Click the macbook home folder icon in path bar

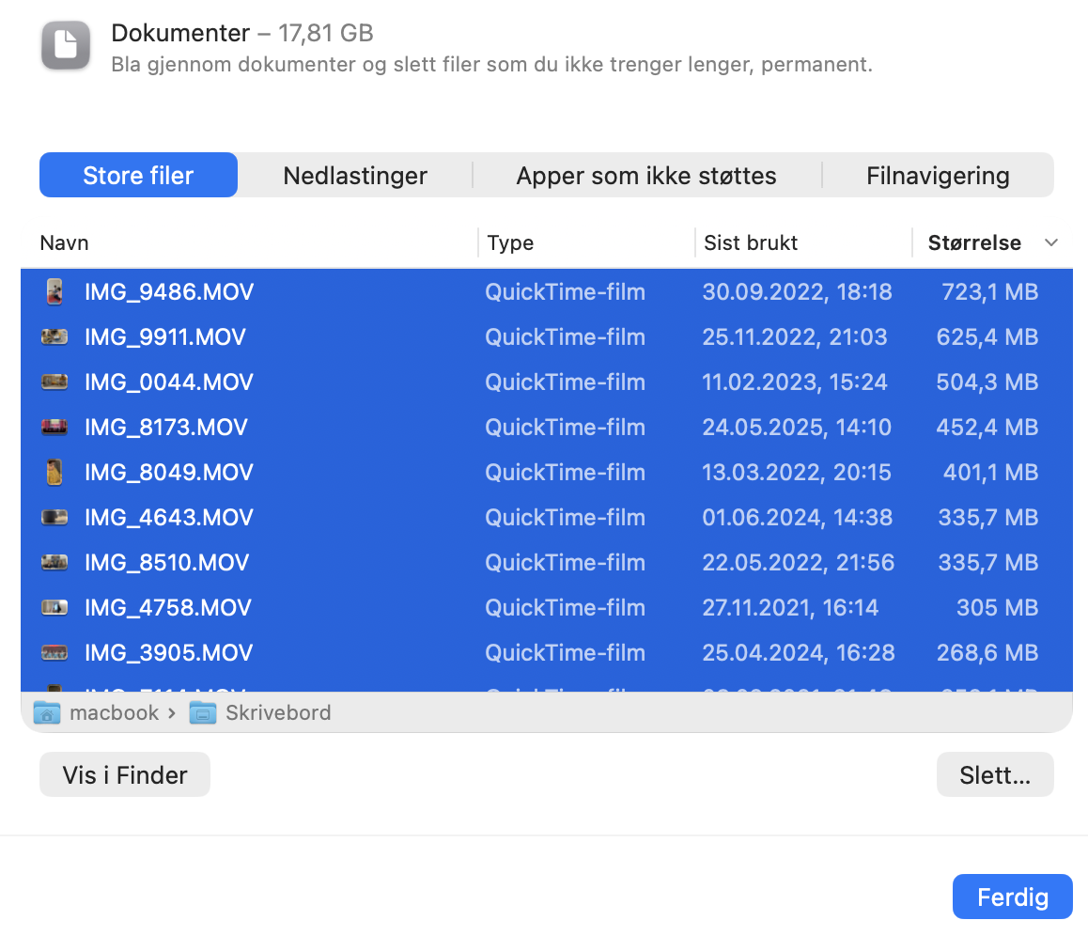point(47,712)
